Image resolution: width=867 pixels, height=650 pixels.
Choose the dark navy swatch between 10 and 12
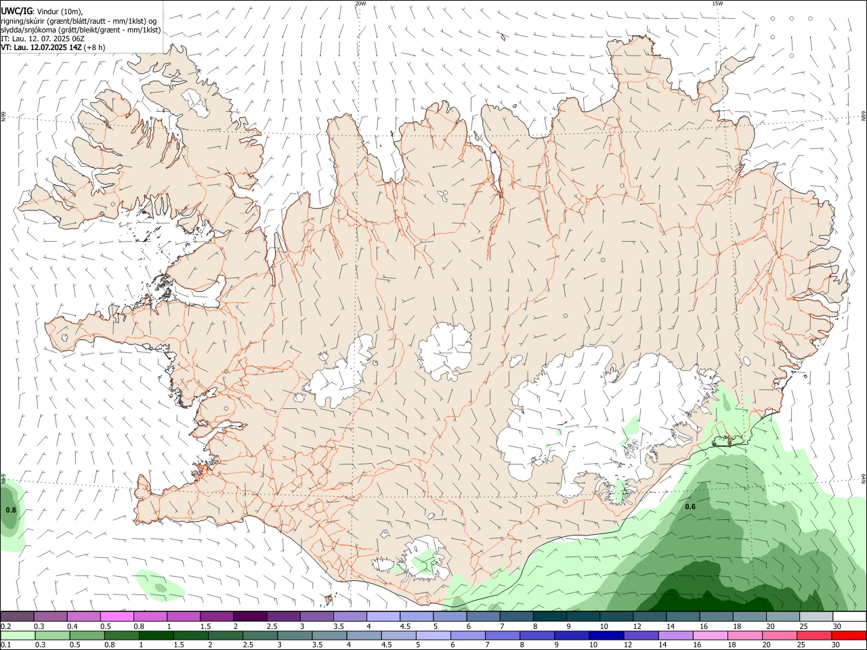(606, 636)
